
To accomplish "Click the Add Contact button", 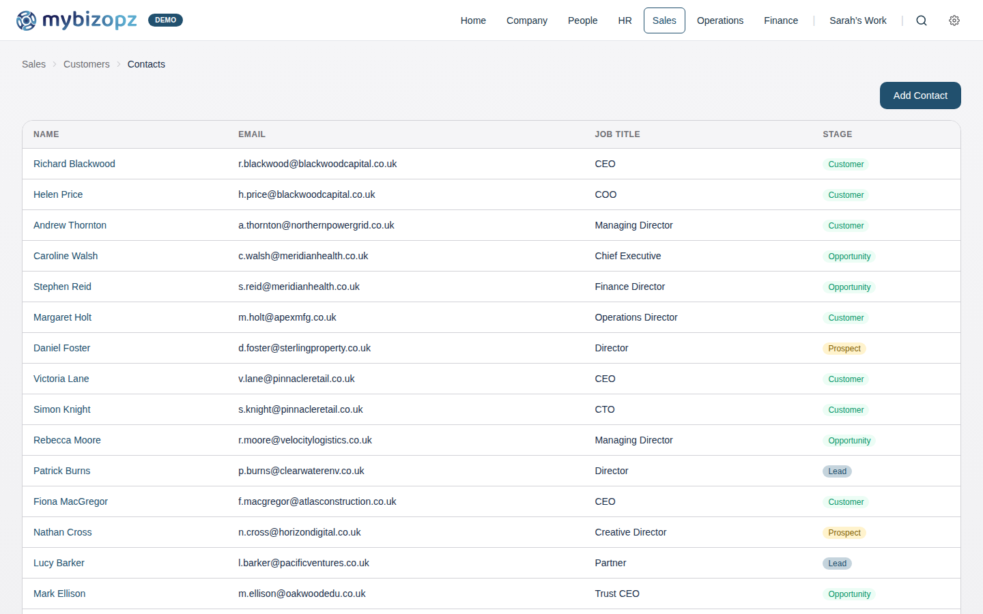I will click(x=920, y=96).
